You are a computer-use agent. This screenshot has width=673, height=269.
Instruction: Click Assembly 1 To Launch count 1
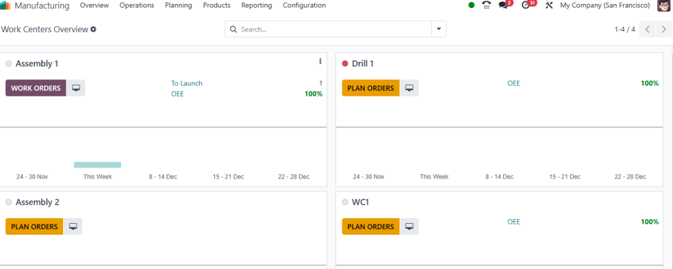click(320, 83)
